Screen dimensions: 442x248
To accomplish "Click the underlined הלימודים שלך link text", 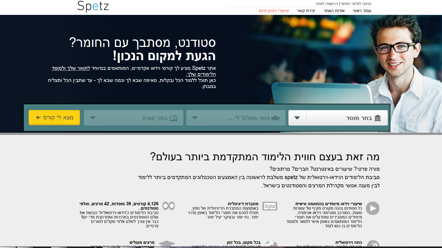I will [x=201, y=74].
